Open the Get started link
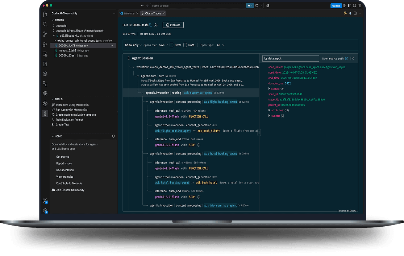 (x=63, y=157)
